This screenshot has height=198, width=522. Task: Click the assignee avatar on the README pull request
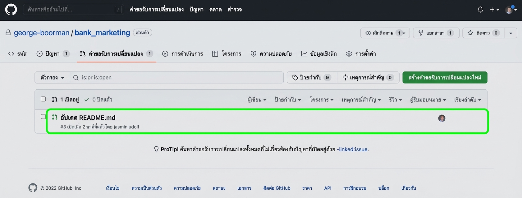(442, 118)
